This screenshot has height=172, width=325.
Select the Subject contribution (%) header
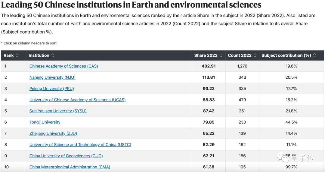tap(286, 56)
